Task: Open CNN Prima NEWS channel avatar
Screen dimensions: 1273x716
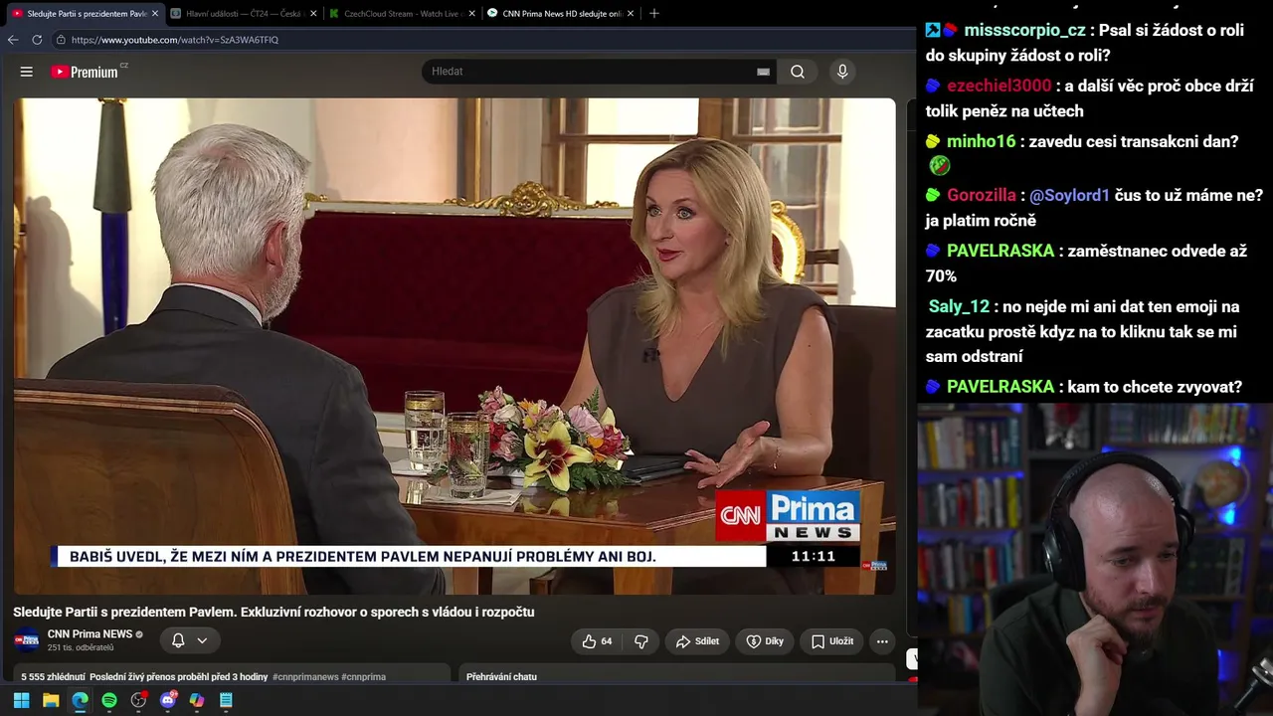Action: tap(27, 640)
